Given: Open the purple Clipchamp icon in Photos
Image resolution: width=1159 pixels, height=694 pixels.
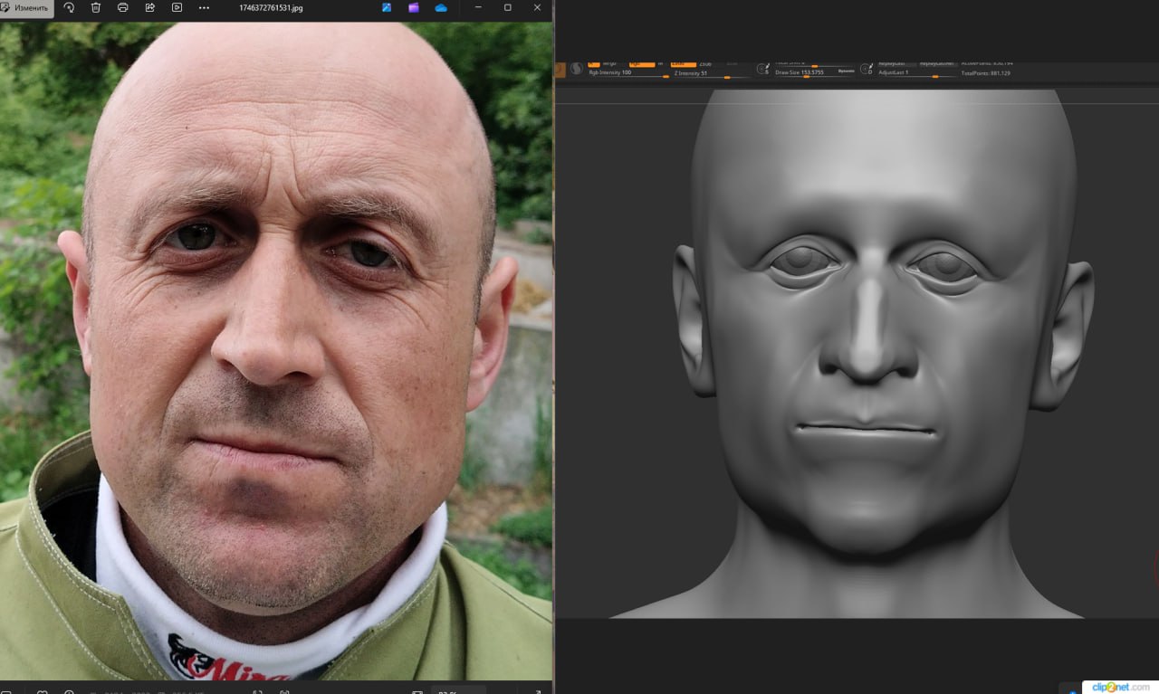Looking at the screenshot, I should [414, 7].
